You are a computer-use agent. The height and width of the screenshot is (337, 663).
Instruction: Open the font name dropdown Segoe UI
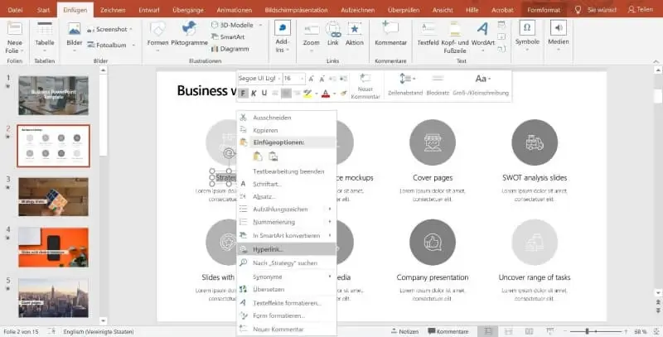click(x=259, y=78)
